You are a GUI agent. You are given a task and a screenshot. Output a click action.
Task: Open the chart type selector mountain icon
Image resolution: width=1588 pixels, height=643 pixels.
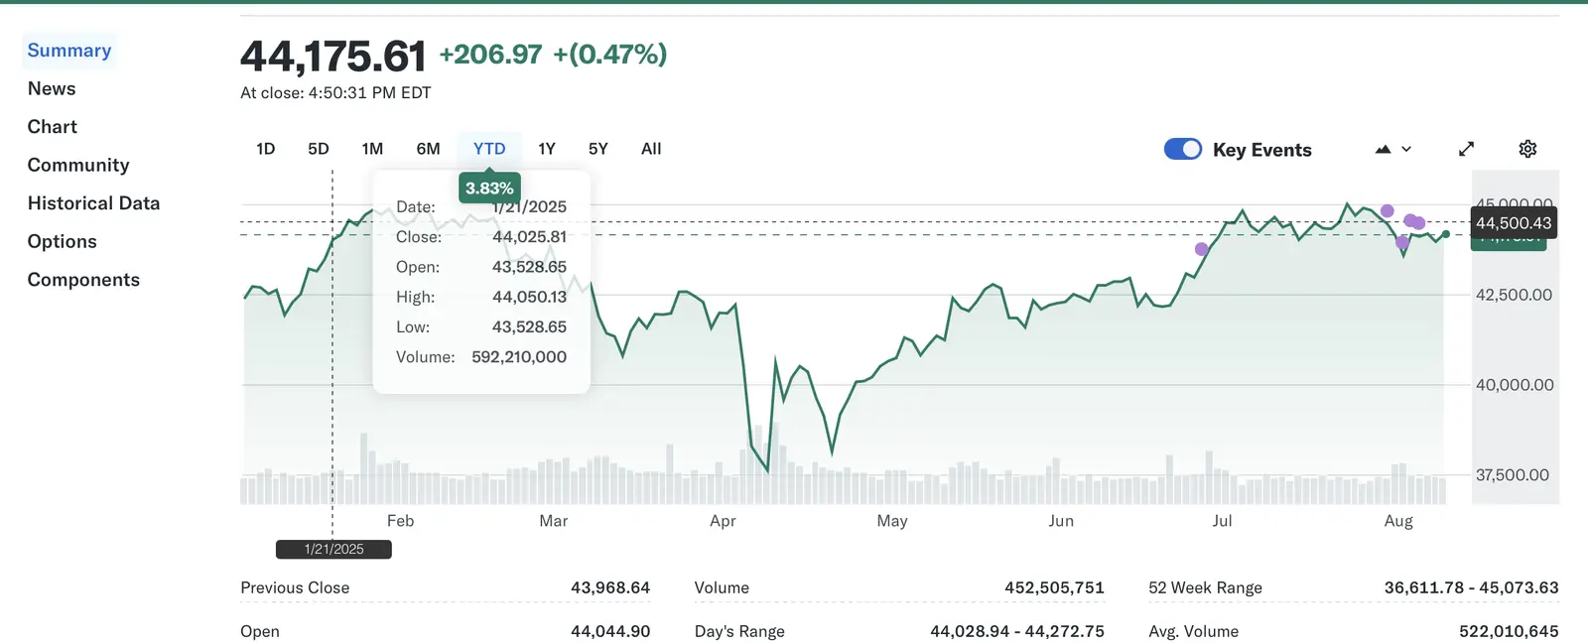[1385, 149]
